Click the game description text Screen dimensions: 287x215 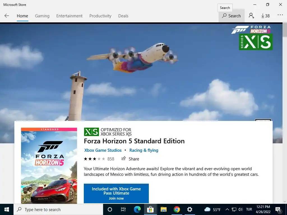pos(171,172)
